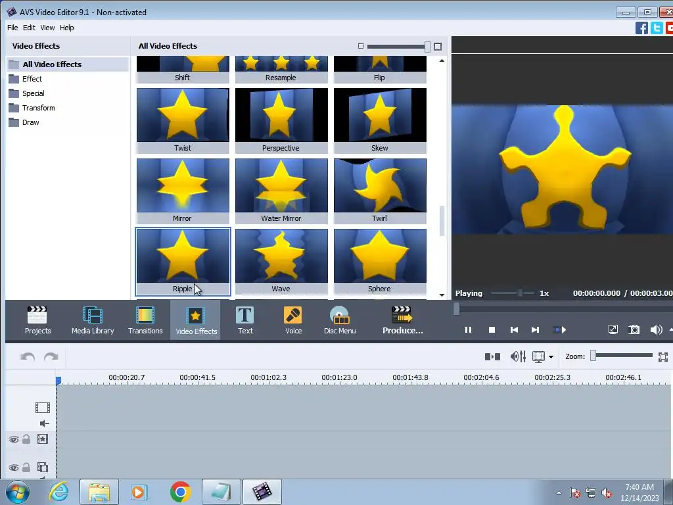This screenshot has height=505, width=673.
Task: Select the Flip effect thumbnail
Action: click(380, 70)
